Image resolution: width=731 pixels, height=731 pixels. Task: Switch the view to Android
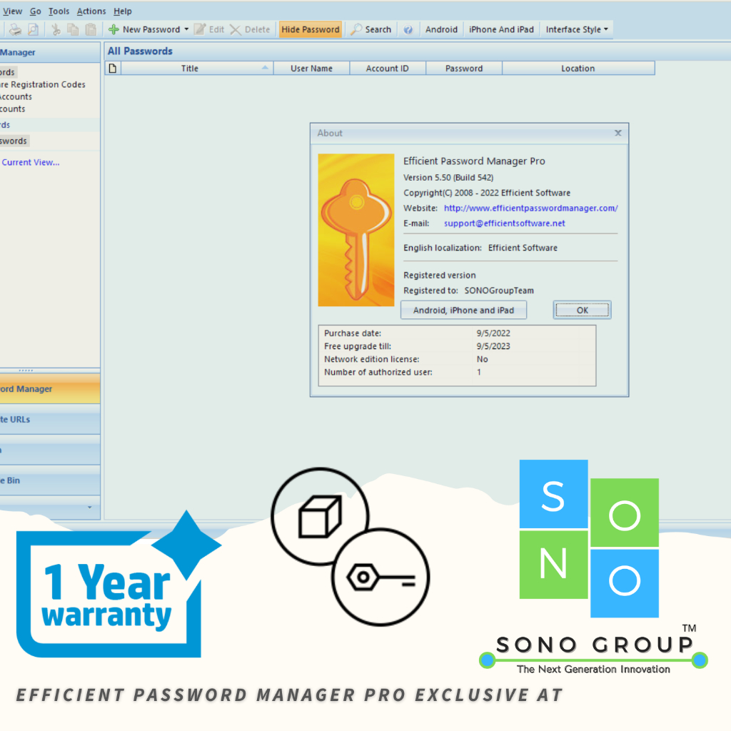click(x=441, y=29)
